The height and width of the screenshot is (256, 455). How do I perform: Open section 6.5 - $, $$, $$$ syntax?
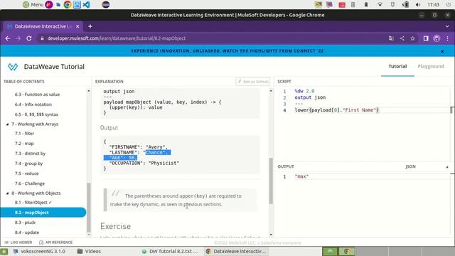point(36,114)
